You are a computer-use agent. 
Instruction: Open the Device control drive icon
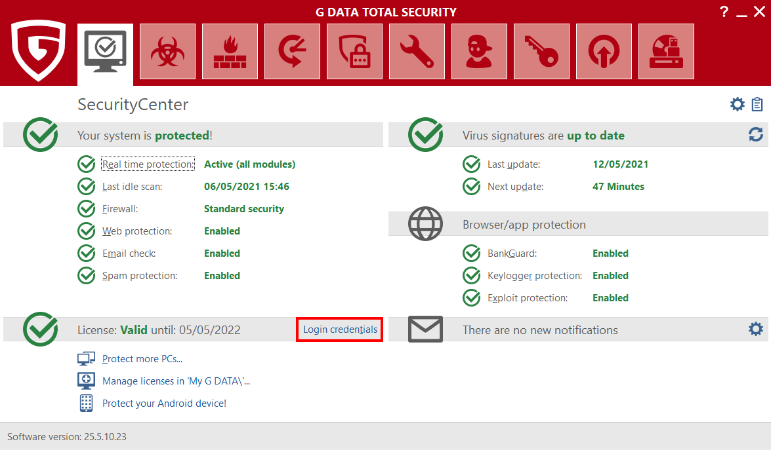(666, 51)
